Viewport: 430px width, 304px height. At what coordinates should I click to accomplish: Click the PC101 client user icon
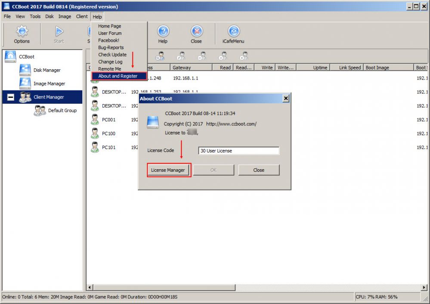[x=95, y=147]
